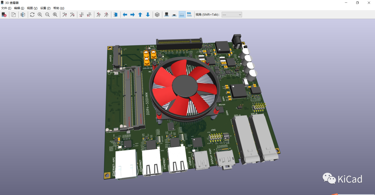The width and height of the screenshot is (375, 195).
Task: Copy the 3D image to clipboard
Action: [x=14, y=15]
